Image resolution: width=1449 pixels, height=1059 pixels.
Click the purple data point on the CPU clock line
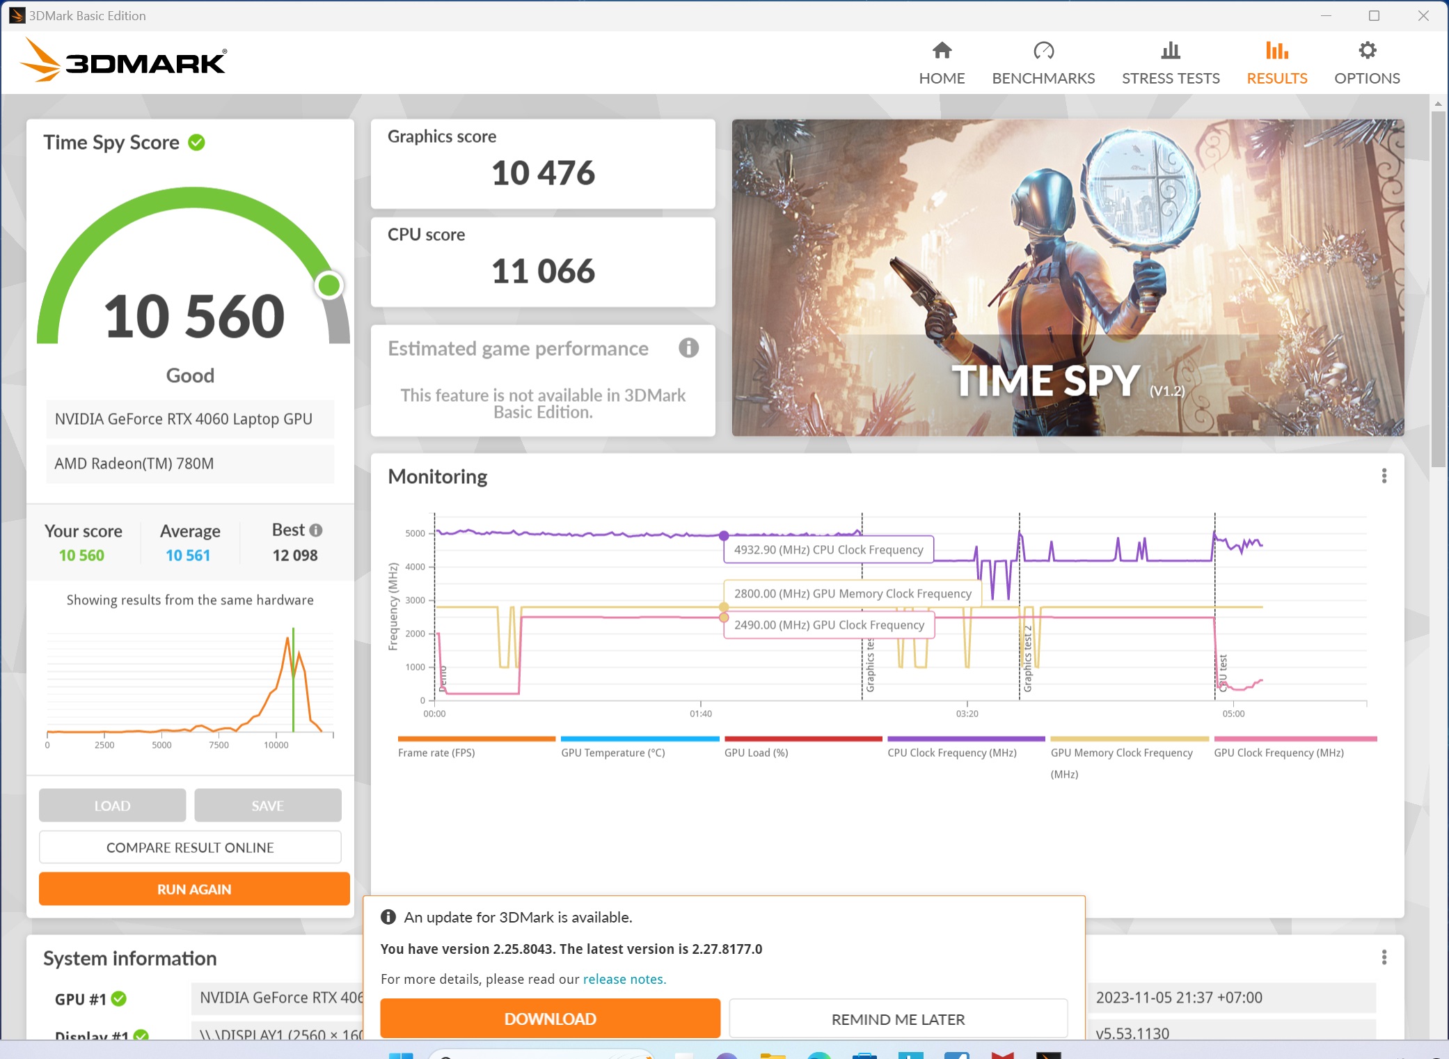tap(724, 535)
